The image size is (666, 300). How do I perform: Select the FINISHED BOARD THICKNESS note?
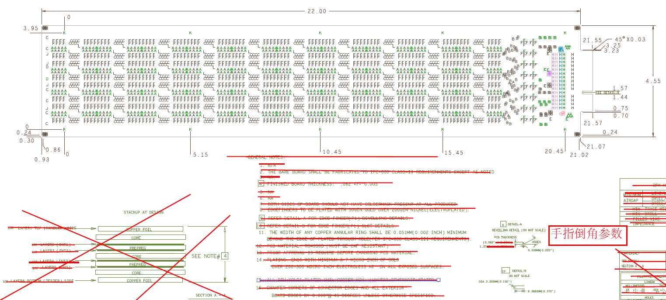tap(318, 184)
